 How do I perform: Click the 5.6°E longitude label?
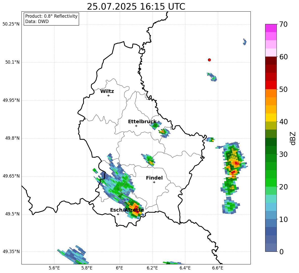pyautogui.click(x=54, y=268)
